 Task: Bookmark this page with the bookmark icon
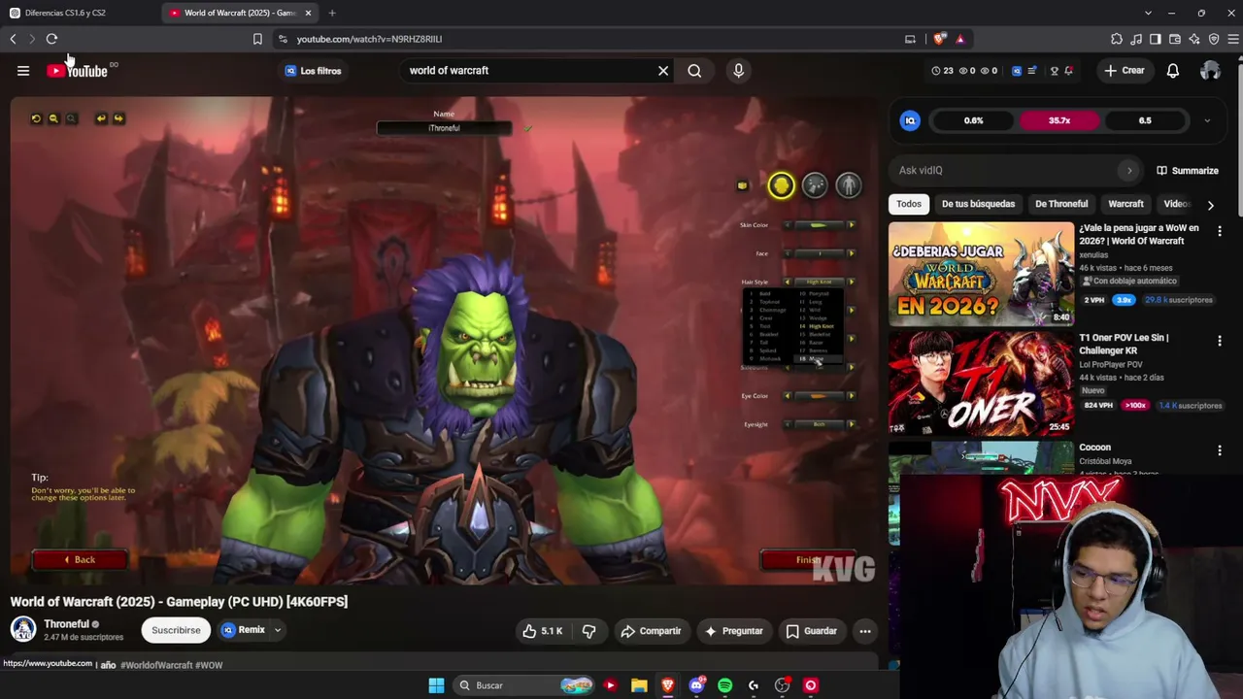click(x=257, y=39)
